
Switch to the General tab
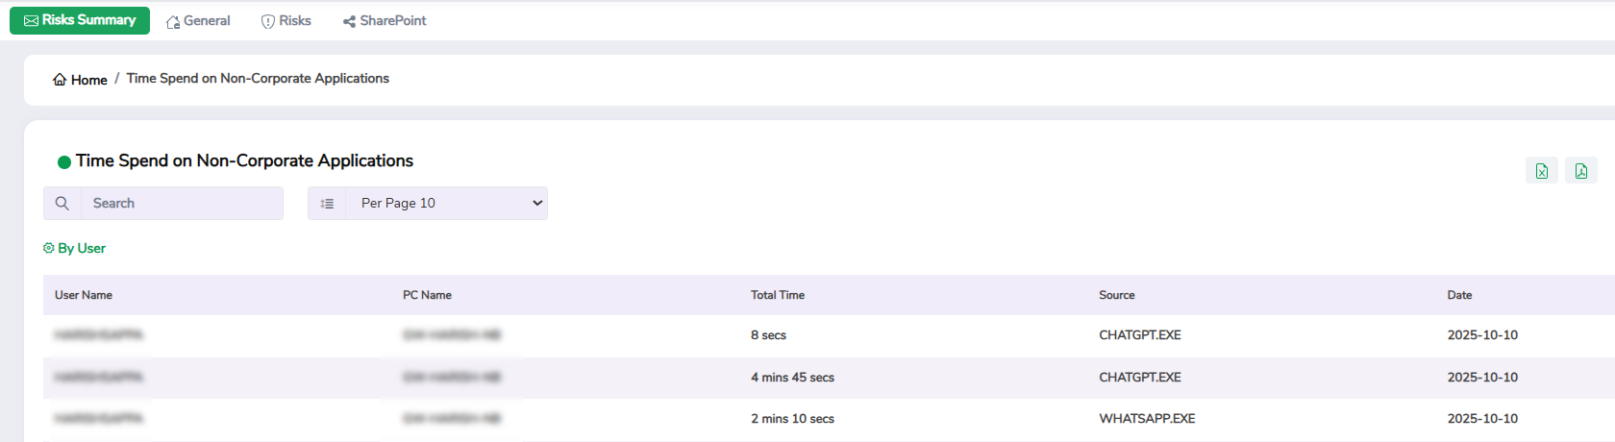click(x=198, y=21)
